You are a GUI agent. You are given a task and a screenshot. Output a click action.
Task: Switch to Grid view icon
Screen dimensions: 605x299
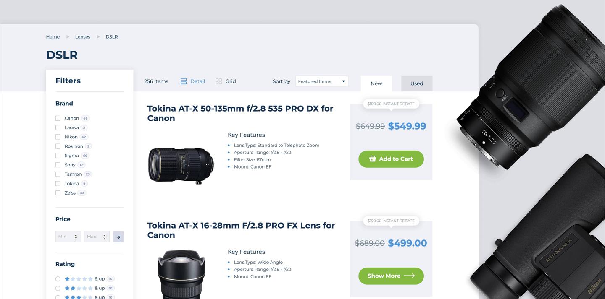click(218, 81)
